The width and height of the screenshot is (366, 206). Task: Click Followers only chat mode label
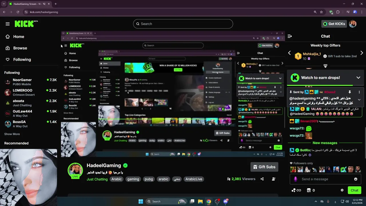click(x=301, y=163)
